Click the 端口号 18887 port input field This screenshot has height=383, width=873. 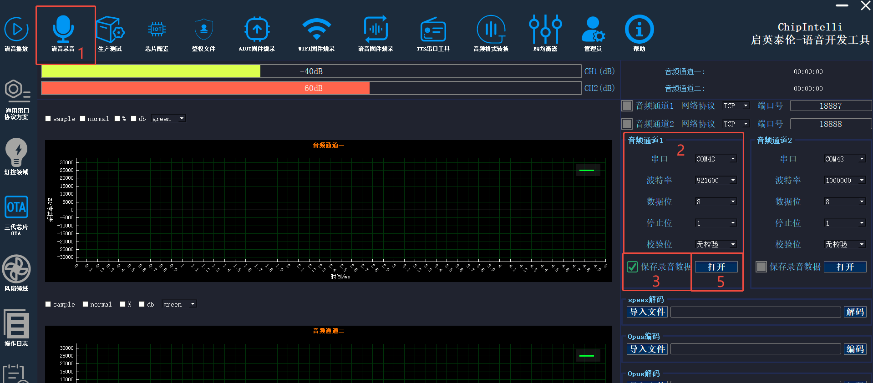click(x=830, y=106)
